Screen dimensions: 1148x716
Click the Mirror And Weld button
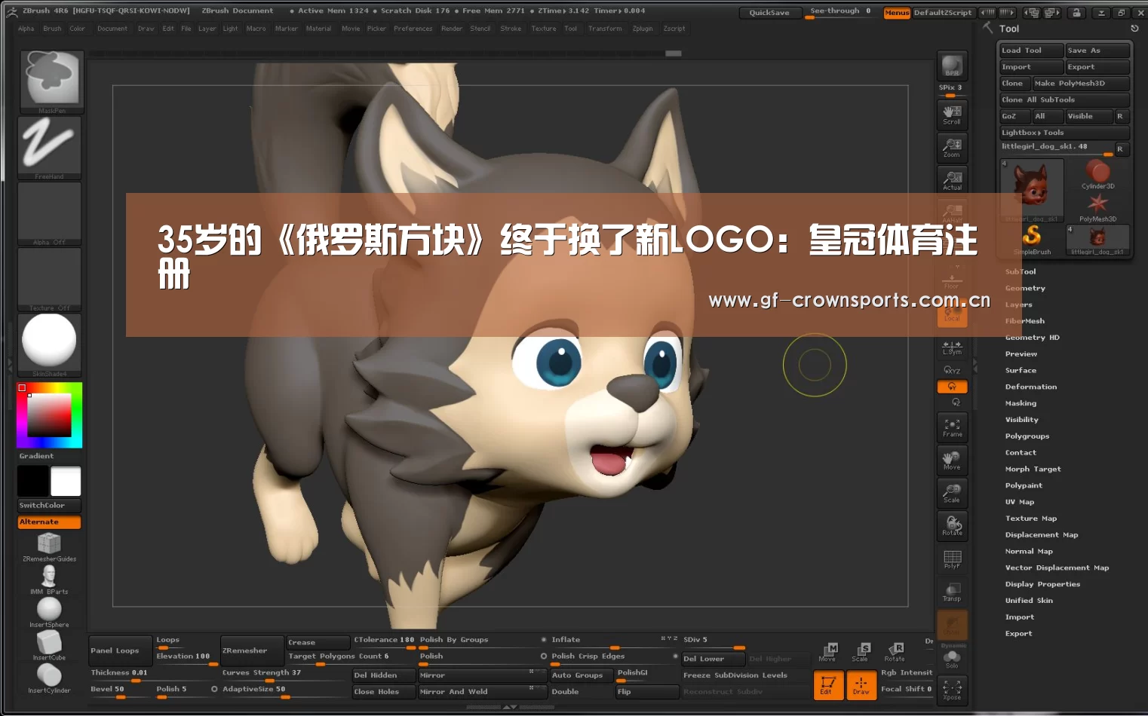point(481,692)
